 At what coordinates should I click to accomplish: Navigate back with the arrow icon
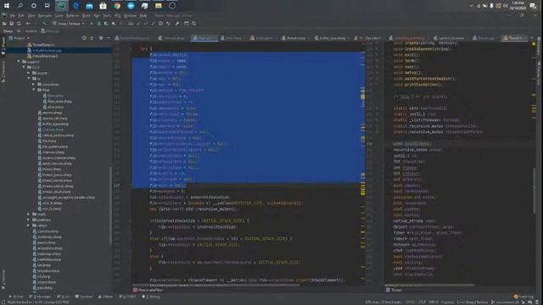(x=28, y=24)
